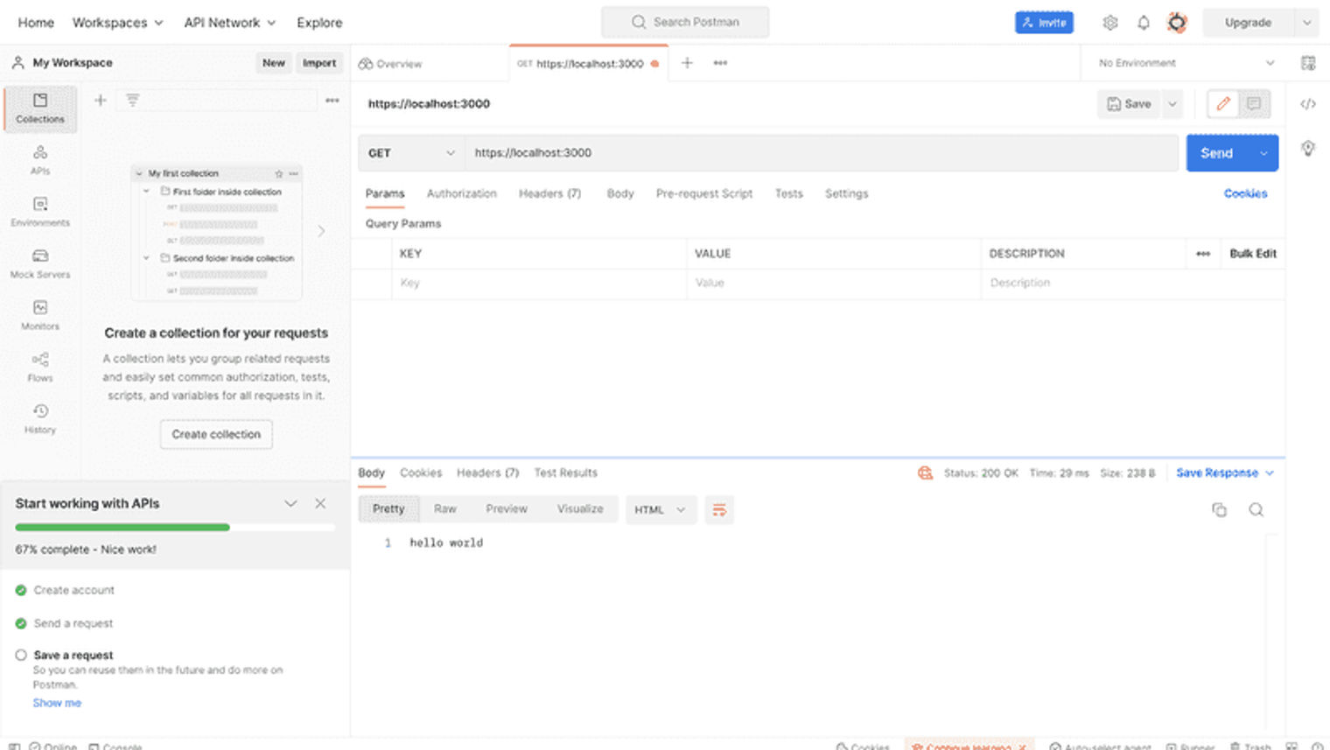Open the Save Response dropdown

[1225, 473]
